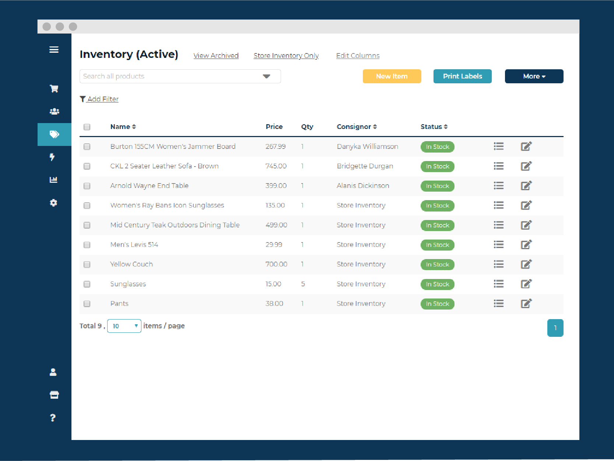The image size is (614, 461).
Task: Open the reports bar chart icon
Action: point(54,180)
